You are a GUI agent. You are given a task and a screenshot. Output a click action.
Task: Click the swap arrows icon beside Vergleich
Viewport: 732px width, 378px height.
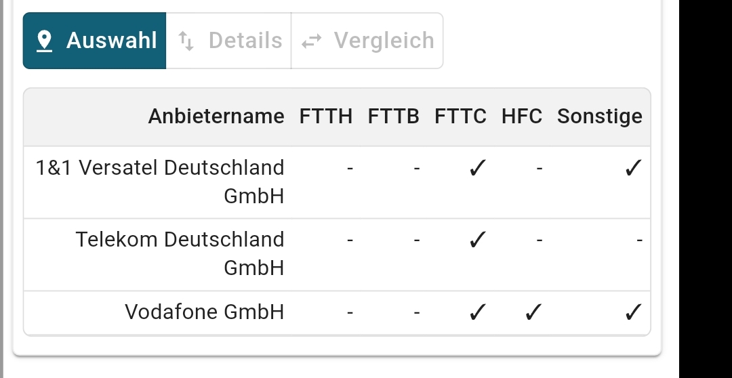pos(312,41)
